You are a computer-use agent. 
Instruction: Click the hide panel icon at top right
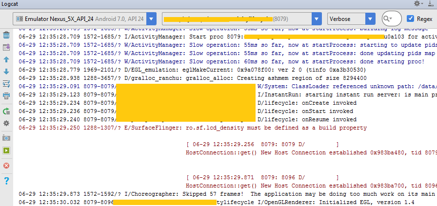[x=430, y=3]
